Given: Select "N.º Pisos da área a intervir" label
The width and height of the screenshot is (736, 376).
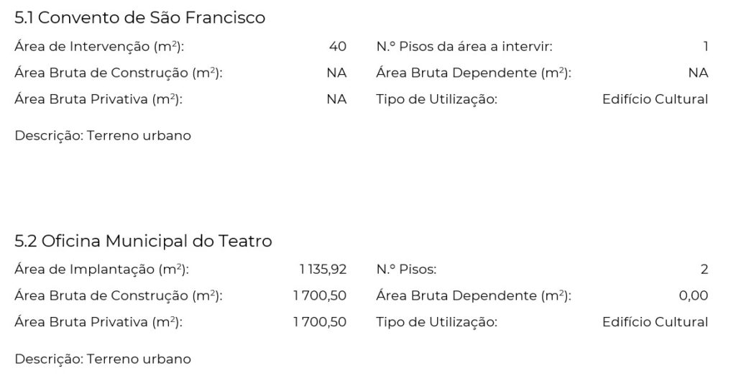Looking at the screenshot, I should point(464,47).
